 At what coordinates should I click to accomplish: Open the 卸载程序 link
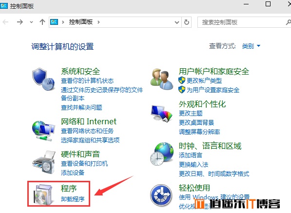(73, 199)
